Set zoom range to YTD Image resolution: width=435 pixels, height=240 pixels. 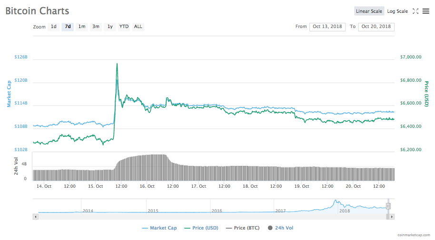[124, 27]
